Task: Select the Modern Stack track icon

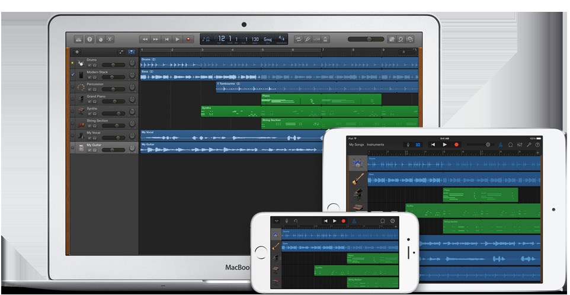Action: point(81,75)
